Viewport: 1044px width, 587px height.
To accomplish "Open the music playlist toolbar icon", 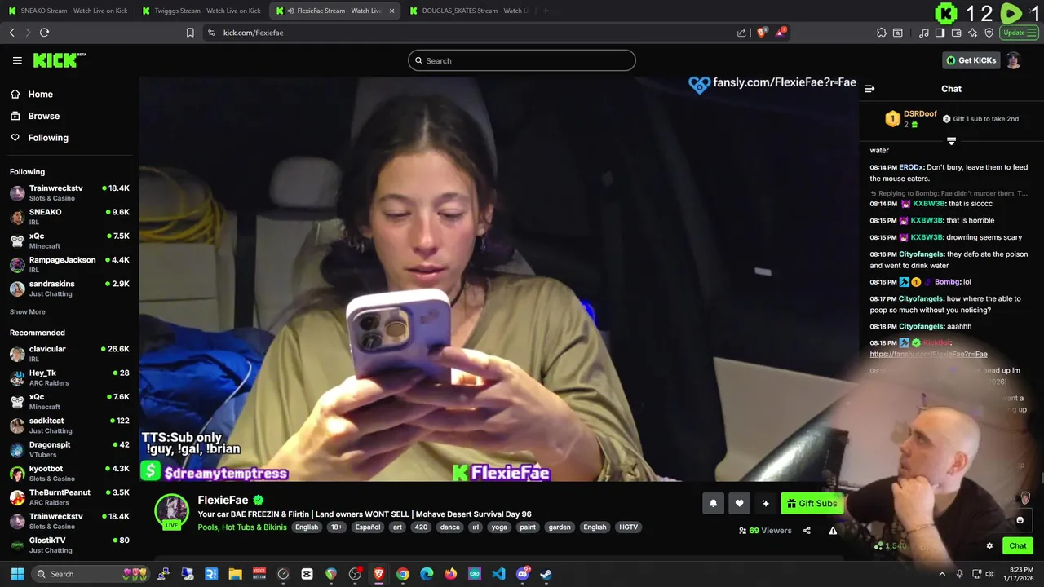I will point(923,33).
